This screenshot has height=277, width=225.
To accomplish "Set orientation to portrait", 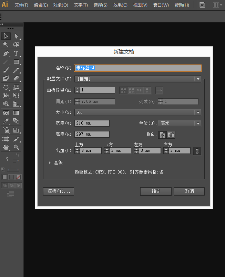I will click(163, 135).
